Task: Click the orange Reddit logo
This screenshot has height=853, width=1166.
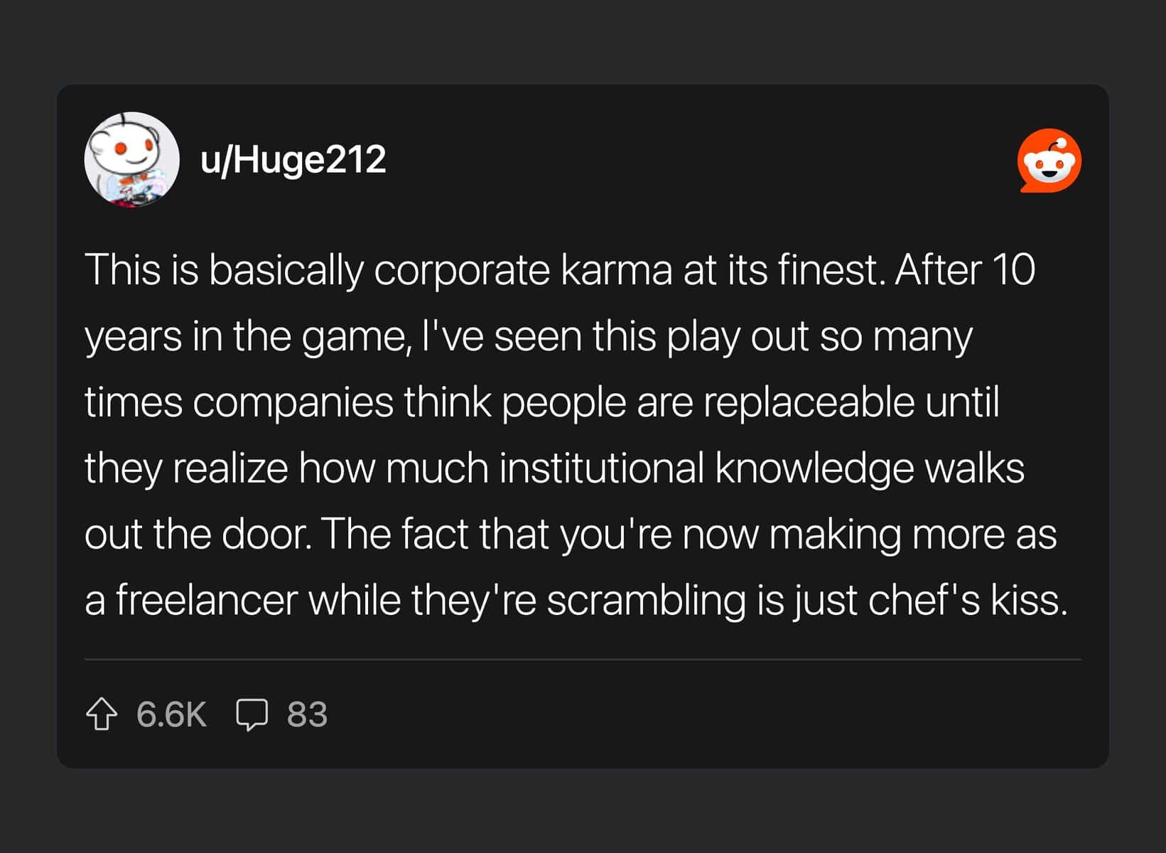Action: [x=1049, y=161]
